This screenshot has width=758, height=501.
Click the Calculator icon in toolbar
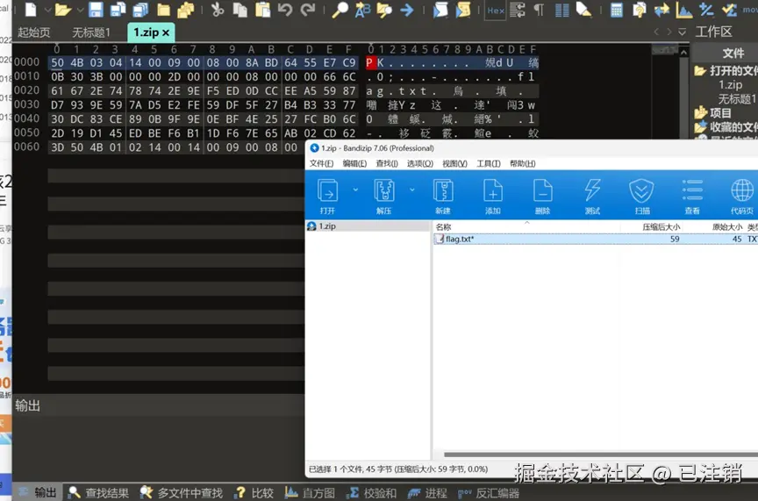pyautogui.click(x=617, y=9)
